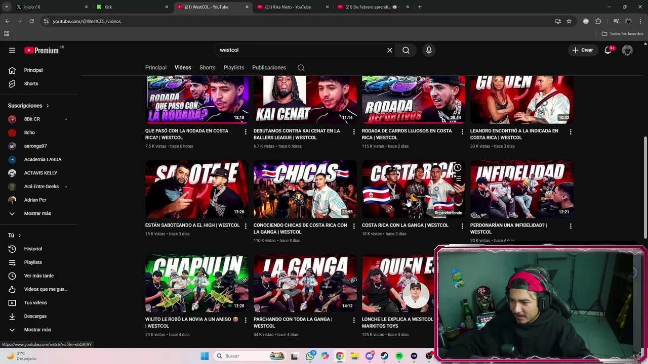Click the Windows taskbar Buscar box
The height and width of the screenshot is (364, 648).
click(x=250, y=356)
